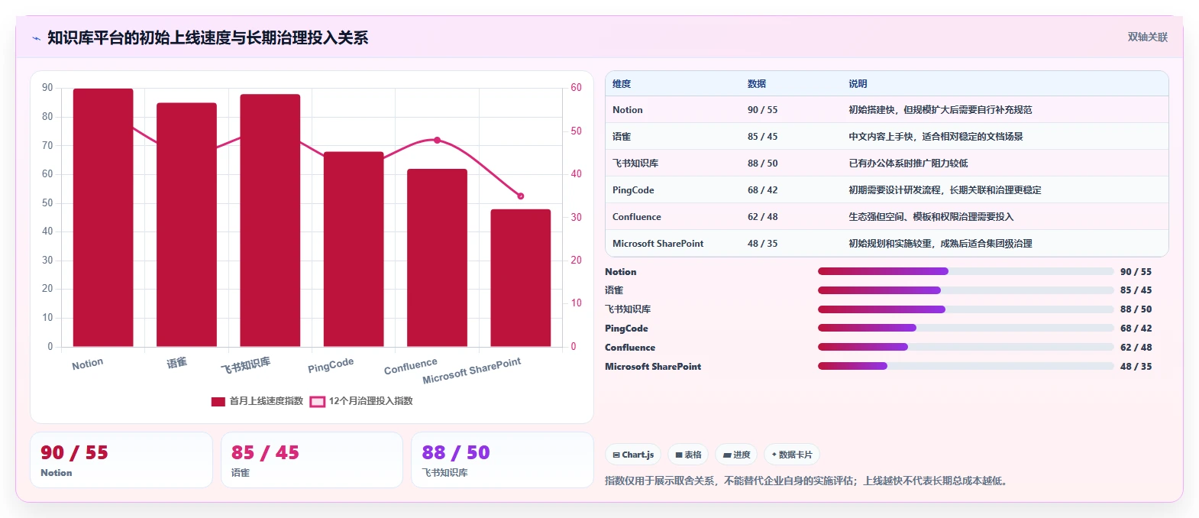Click the Microsoft SharePoint x-axis label
1199x518 pixels.
point(472,371)
